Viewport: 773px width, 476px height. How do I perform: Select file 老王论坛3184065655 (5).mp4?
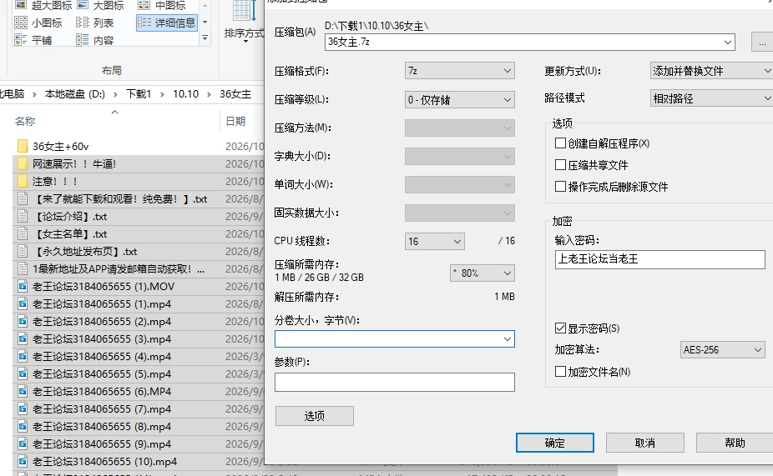102,374
